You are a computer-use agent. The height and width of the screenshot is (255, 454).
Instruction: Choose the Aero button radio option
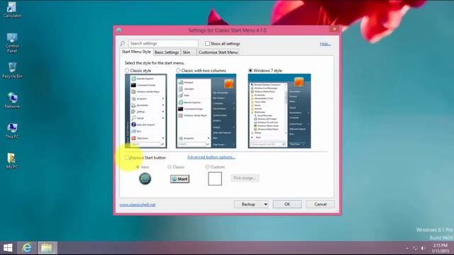138,167
